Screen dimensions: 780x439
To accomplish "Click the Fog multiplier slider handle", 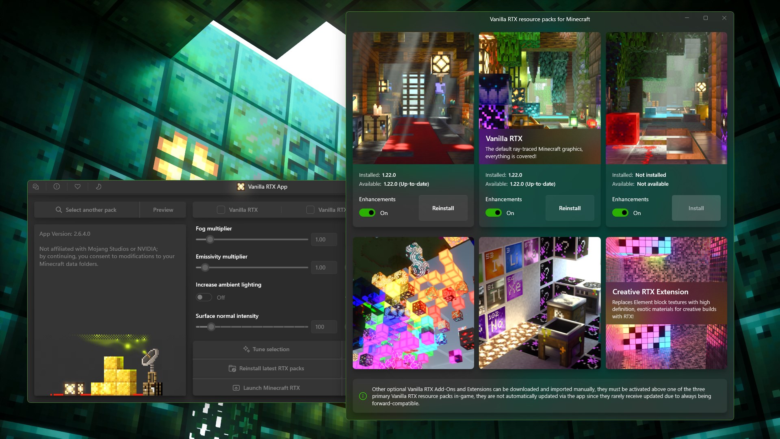I will 210,239.
